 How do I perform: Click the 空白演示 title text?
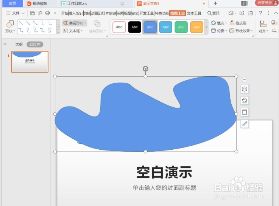coord(164,172)
